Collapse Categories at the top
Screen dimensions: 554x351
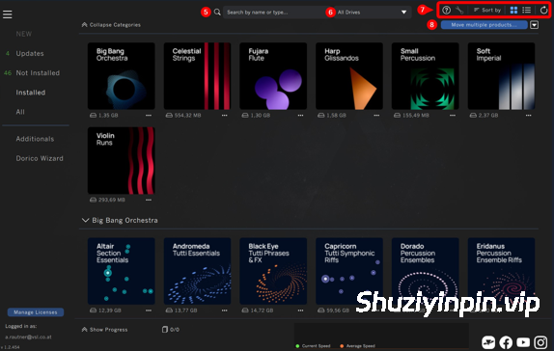click(x=111, y=25)
